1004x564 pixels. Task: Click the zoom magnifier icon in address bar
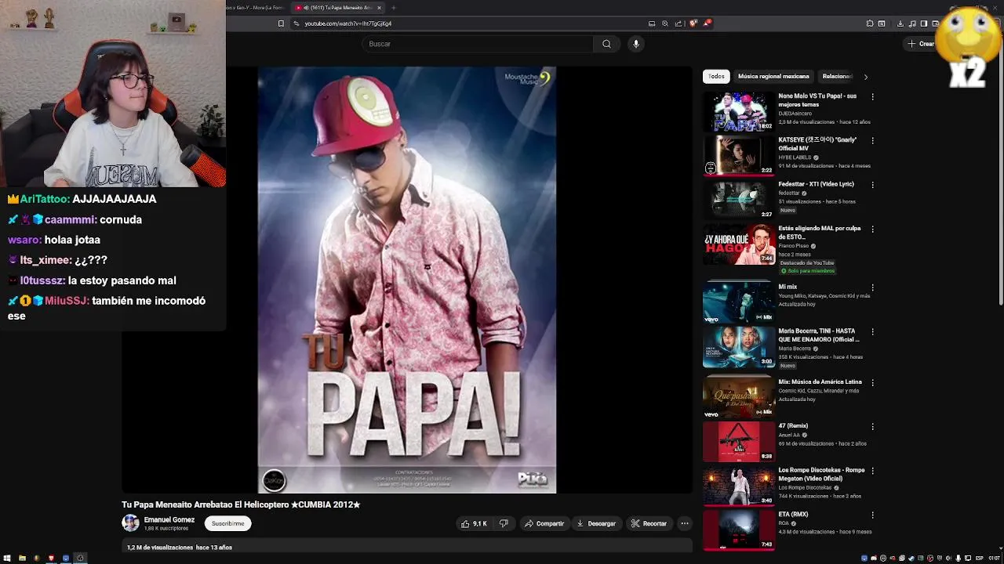[665, 23]
